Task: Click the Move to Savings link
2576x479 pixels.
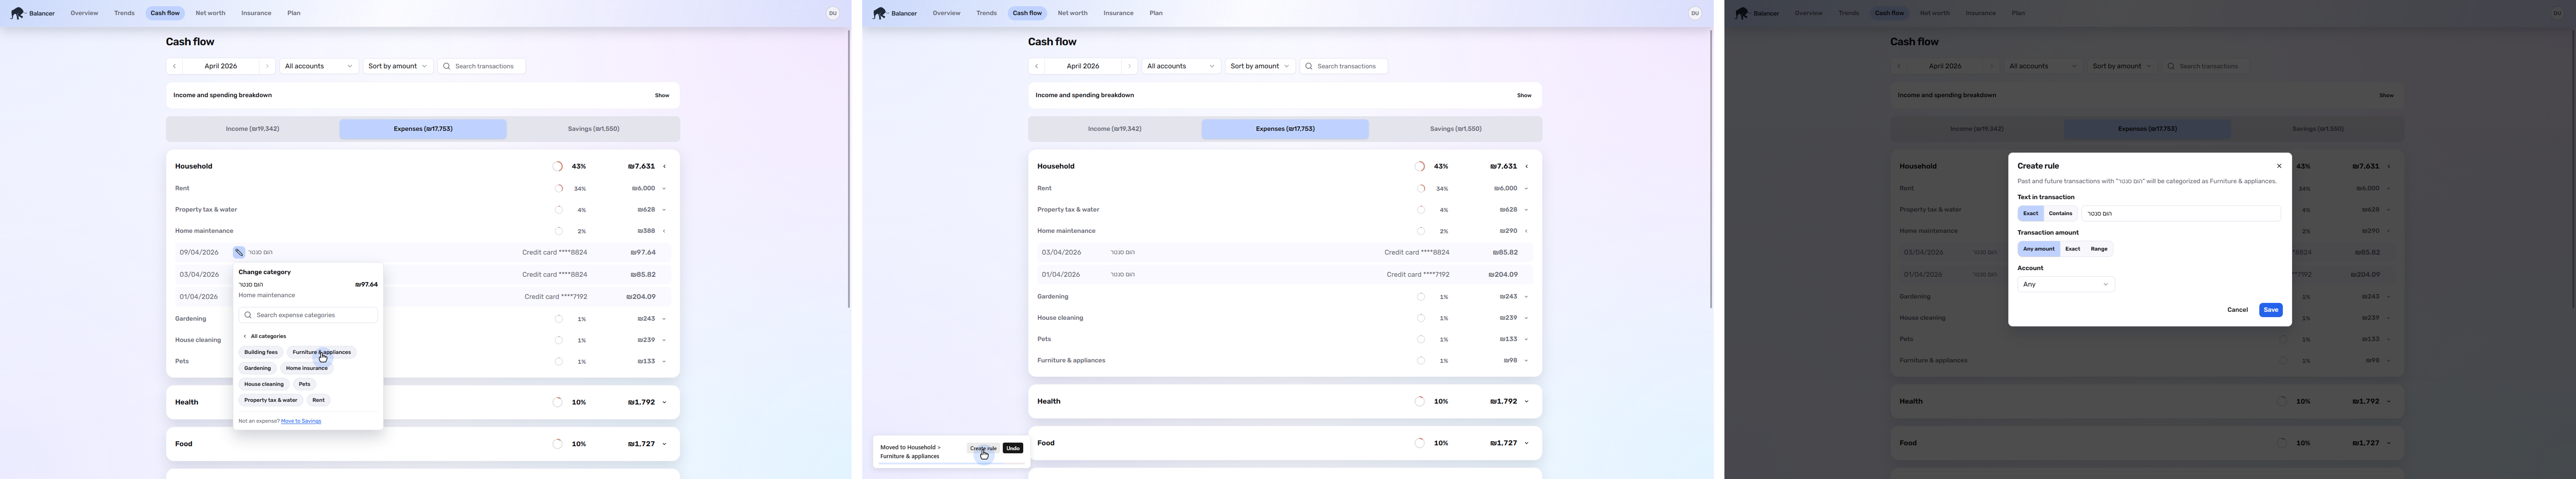Action: click(301, 421)
